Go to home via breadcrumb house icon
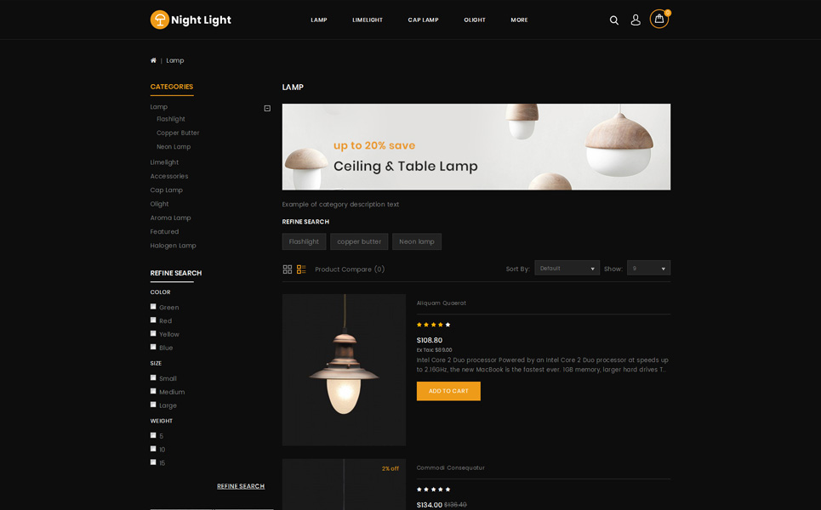This screenshot has height=510, width=821. coord(153,60)
